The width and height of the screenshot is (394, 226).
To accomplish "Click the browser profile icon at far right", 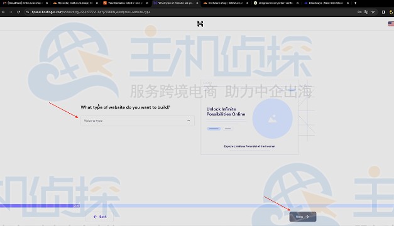I will pos(391,12).
